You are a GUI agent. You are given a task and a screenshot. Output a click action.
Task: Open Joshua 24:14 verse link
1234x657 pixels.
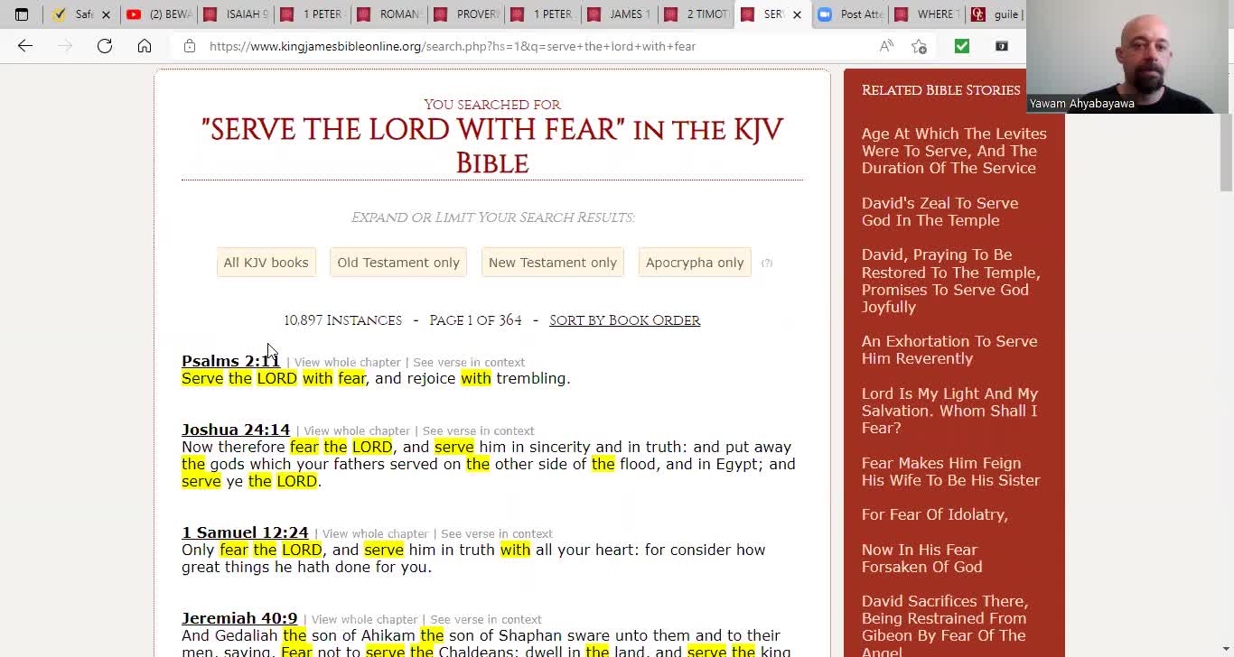tap(236, 430)
